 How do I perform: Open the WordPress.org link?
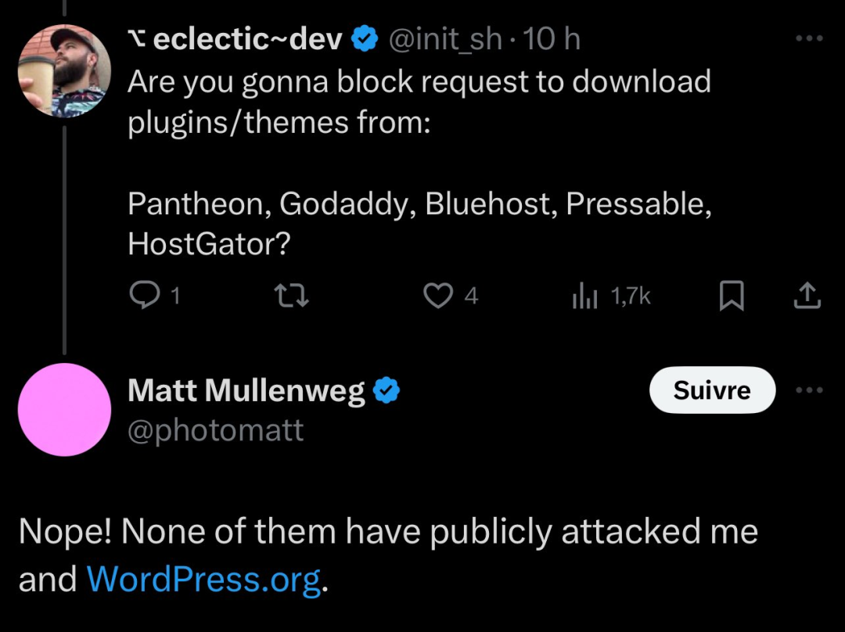[203, 580]
